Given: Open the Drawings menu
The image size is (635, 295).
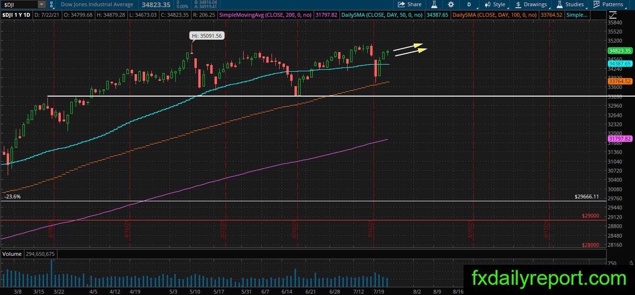Looking at the screenshot, I should coord(531,4).
